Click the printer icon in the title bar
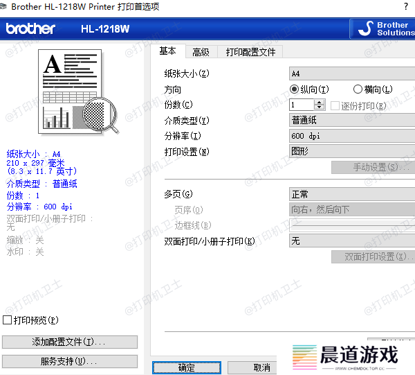Viewport: 415px width, 375px height. [3, 6]
